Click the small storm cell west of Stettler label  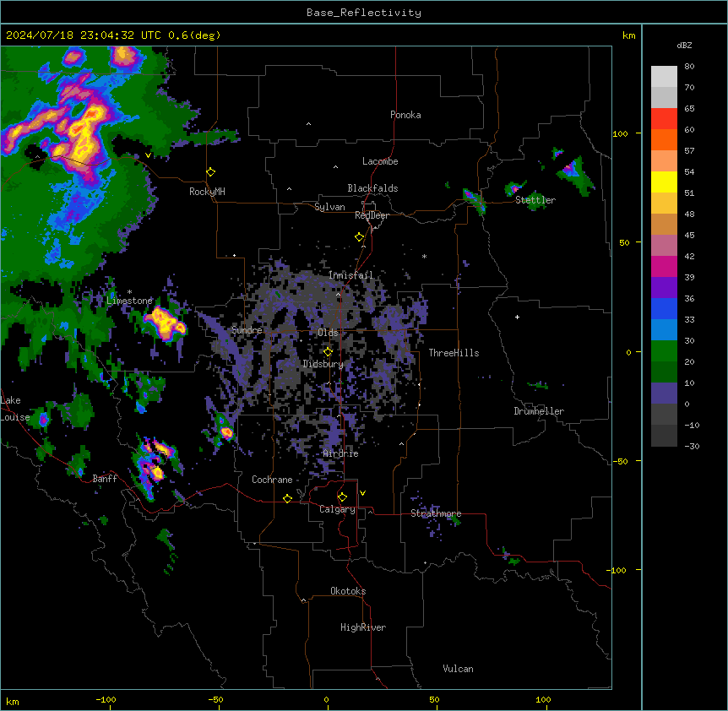pos(514,187)
